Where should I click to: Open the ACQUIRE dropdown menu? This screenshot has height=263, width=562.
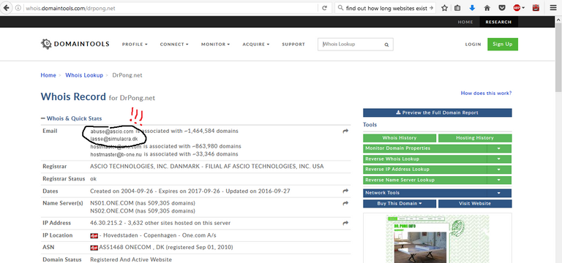click(256, 45)
